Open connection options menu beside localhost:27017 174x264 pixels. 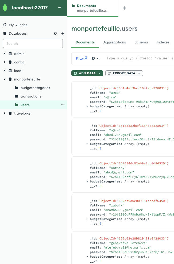point(60,8)
